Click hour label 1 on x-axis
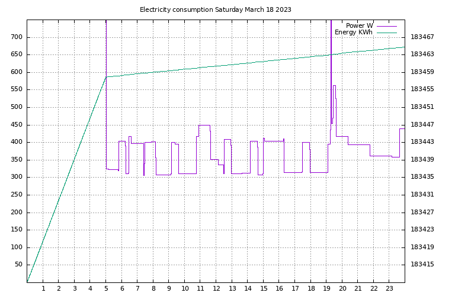This screenshot has width=455, height=296. tap(43, 288)
